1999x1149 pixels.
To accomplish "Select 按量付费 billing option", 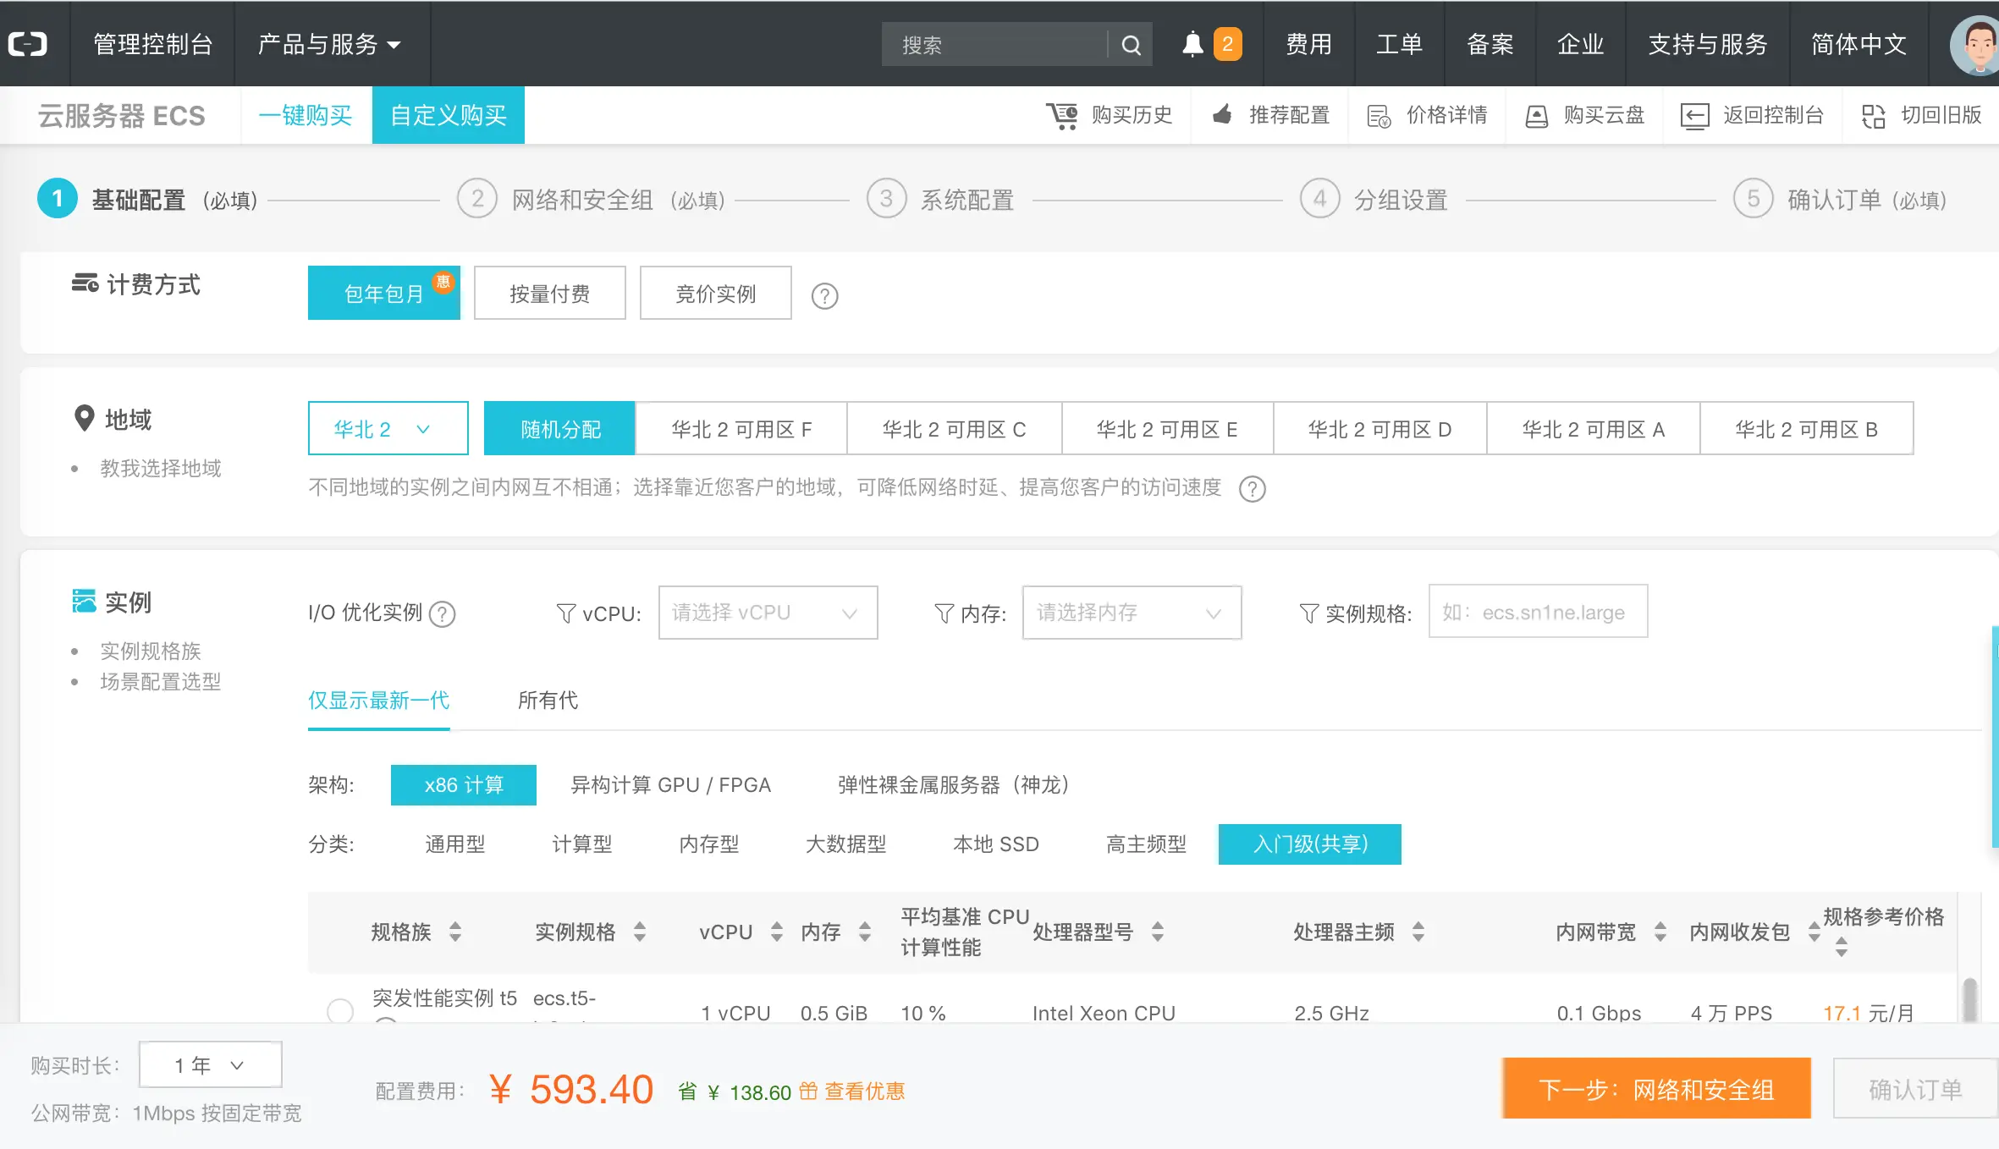I will 549,294.
